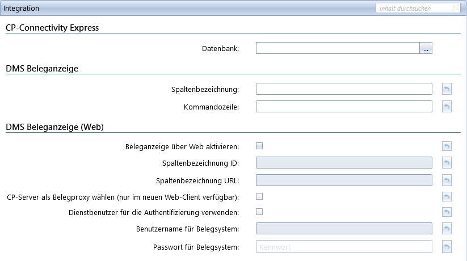Click the DMS Spaltenbezeichnung text field
Image resolution: width=467 pixels, height=261 pixels.
[x=344, y=89]
